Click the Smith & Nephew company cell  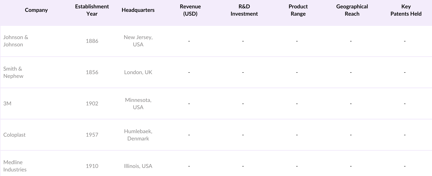13,72
